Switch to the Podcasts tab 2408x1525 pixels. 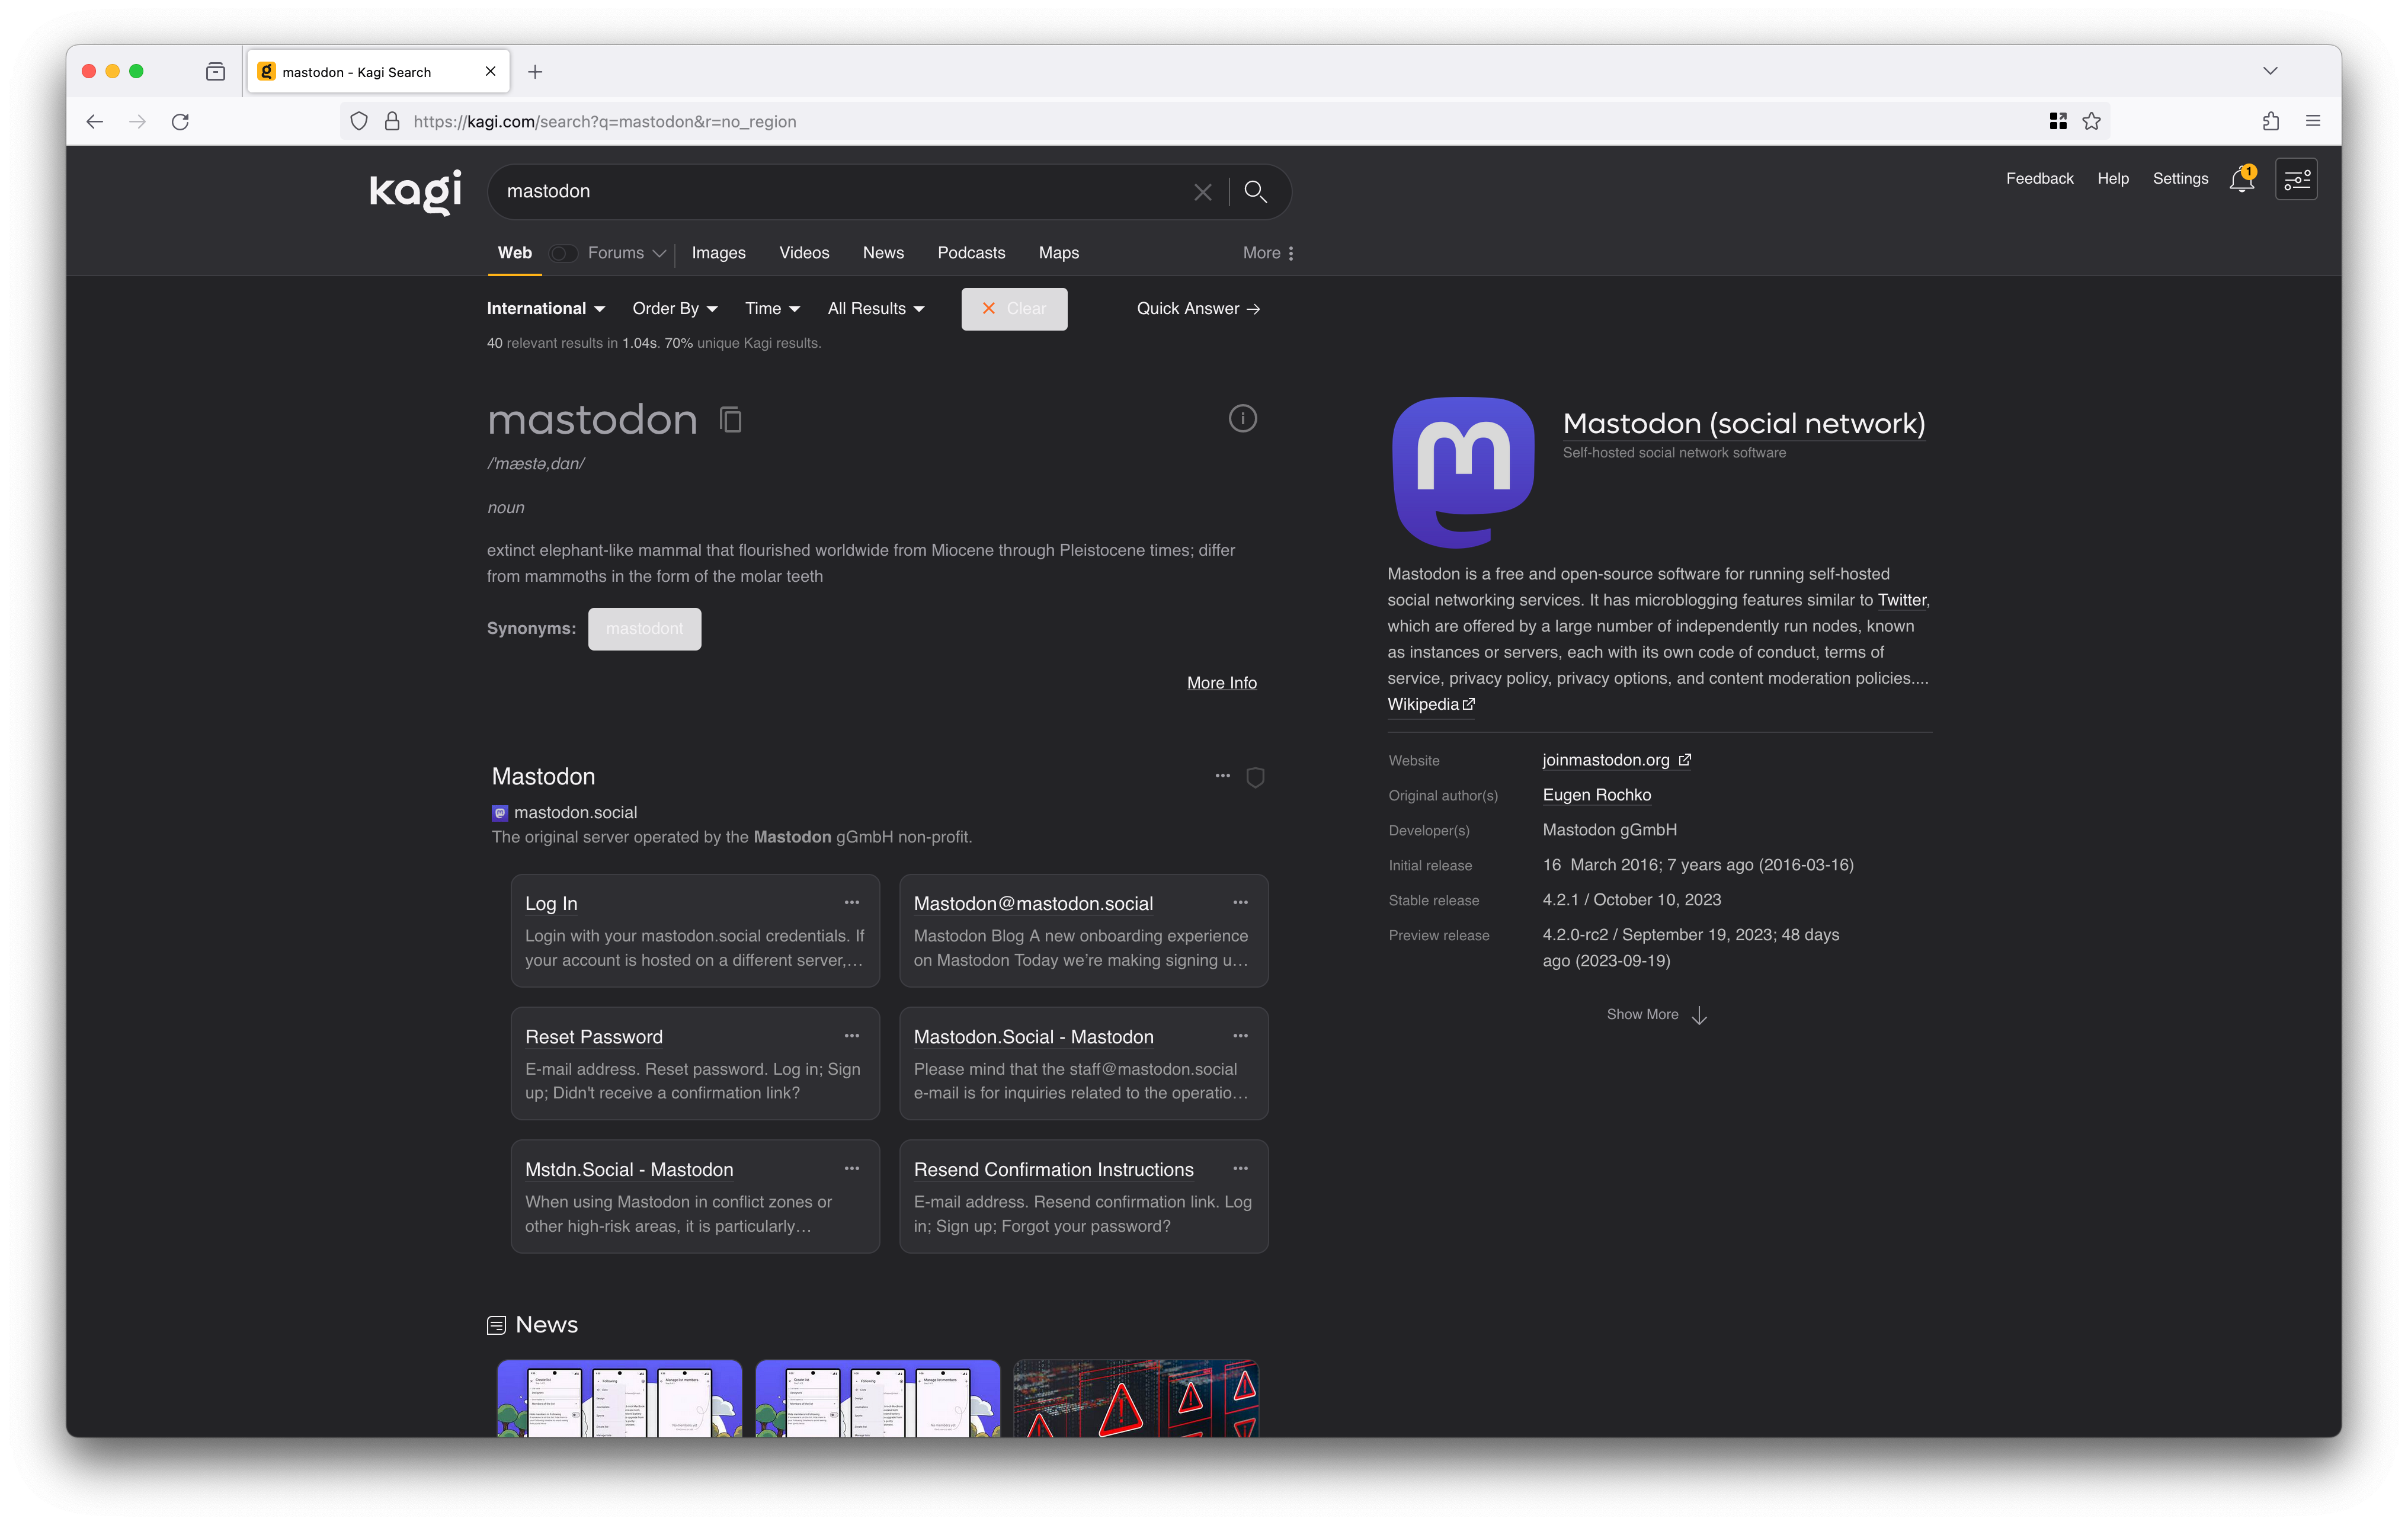tap(971, 254)
